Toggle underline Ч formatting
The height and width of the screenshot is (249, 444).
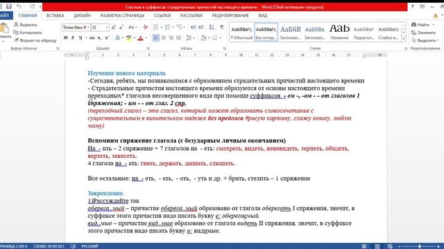coord(80,38)
